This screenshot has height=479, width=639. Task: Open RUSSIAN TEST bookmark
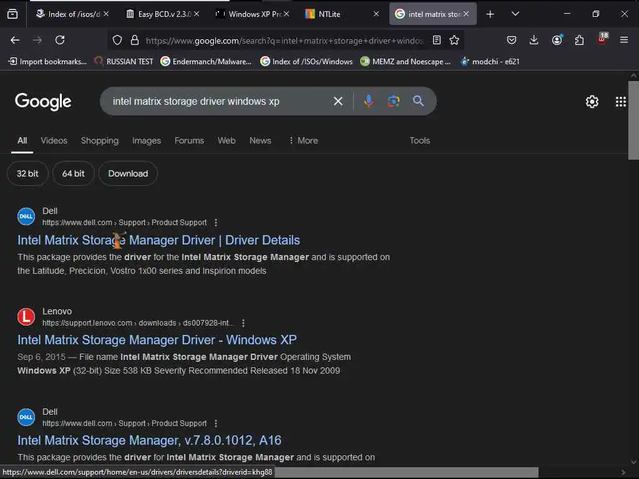pos(124,62)
